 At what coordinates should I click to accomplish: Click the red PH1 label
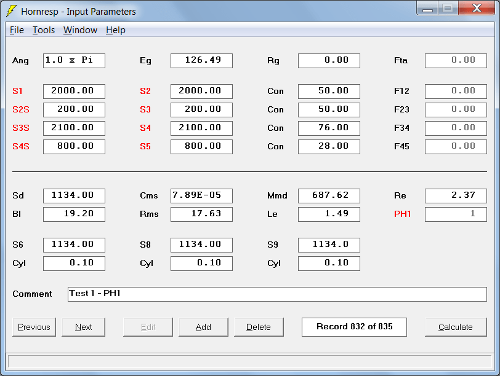point(403,214)
